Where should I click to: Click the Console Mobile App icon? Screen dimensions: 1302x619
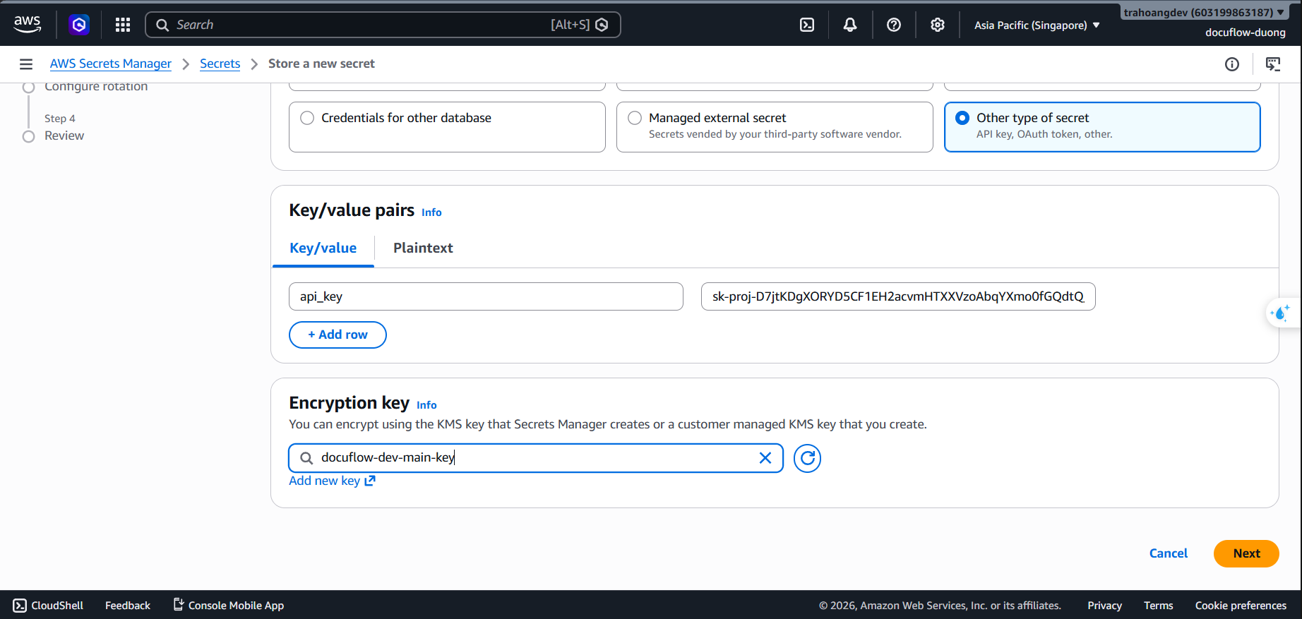[x=179, y=605]
